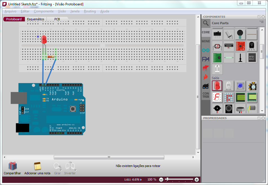The width and height of the screenshot is (268, 185).
Task: Open the Arduino parts bin
Action: [x=206, y=50]
